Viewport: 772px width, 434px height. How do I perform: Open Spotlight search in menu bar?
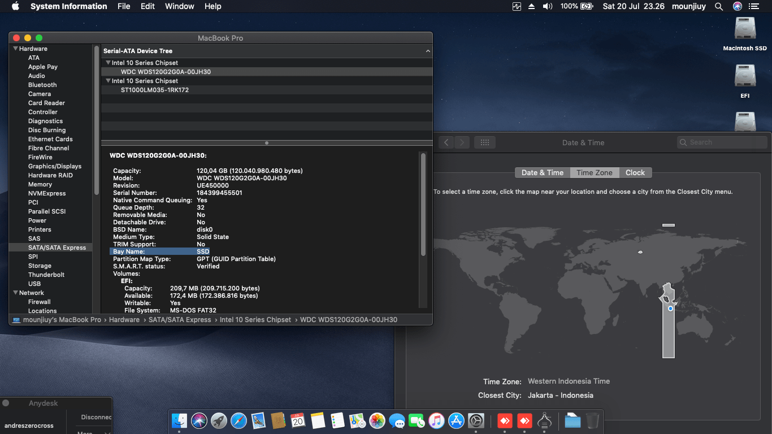point(719,6)
